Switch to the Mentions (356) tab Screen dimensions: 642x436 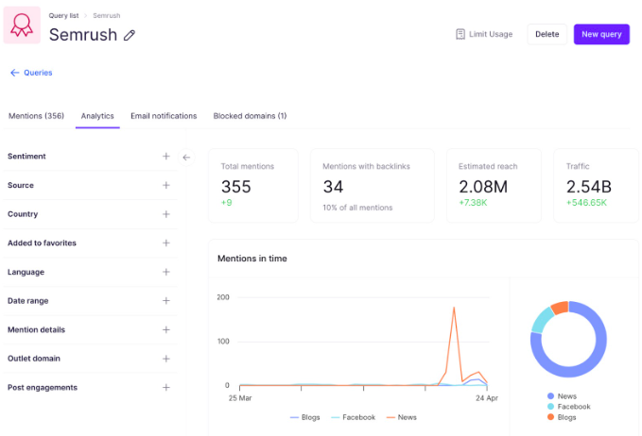tap(36, 116)
